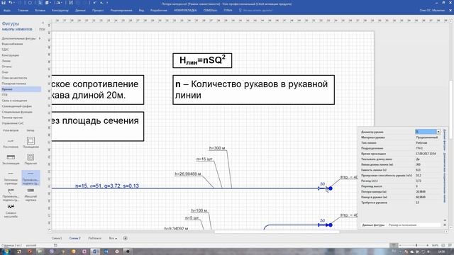Open the 'Рецензирование' ribbon tab
This screenshot has width=454, height=255.
(x=121, y=11)
